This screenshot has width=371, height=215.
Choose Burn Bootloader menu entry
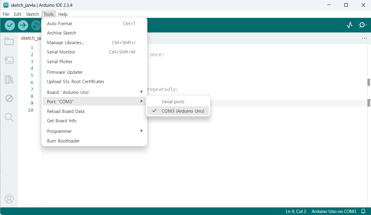pos(94,141)
